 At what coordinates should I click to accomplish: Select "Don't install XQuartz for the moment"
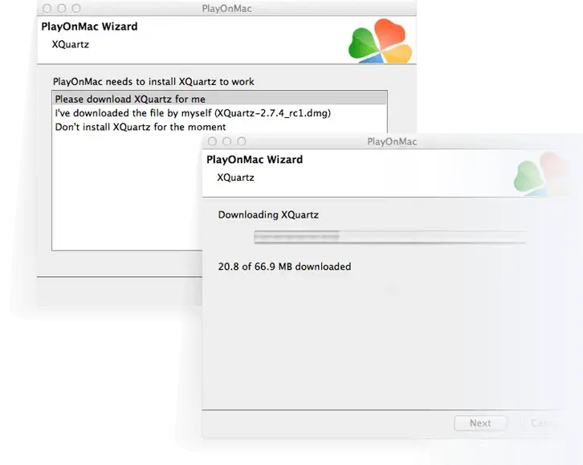click(141, 127)
